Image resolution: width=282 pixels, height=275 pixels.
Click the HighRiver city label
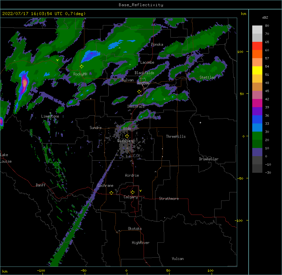click(141, 243)
